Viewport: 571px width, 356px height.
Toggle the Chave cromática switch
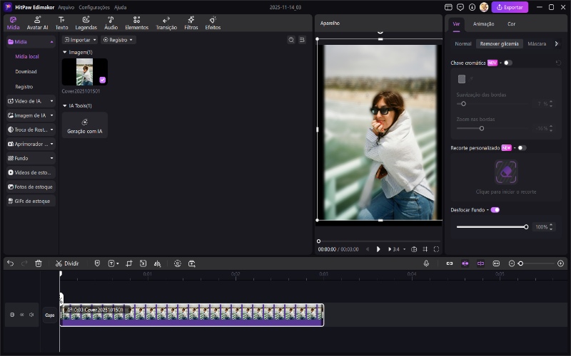(507, 63)
